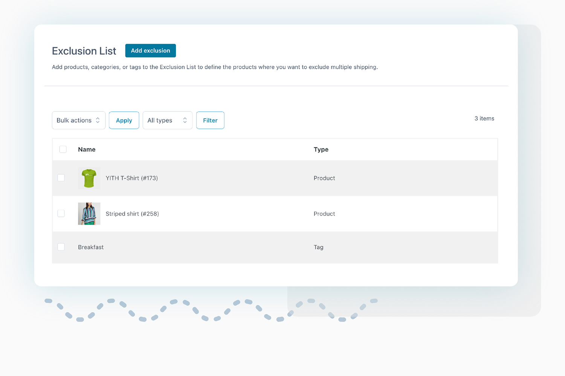Screen dimensions: 565x376
Task: Open the YITH T-Shirt (#173) entry
Action: pyautogui.click(x=131, y=178)
